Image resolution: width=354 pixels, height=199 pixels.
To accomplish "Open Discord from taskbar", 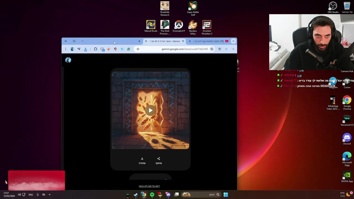I will click(168, 195).
